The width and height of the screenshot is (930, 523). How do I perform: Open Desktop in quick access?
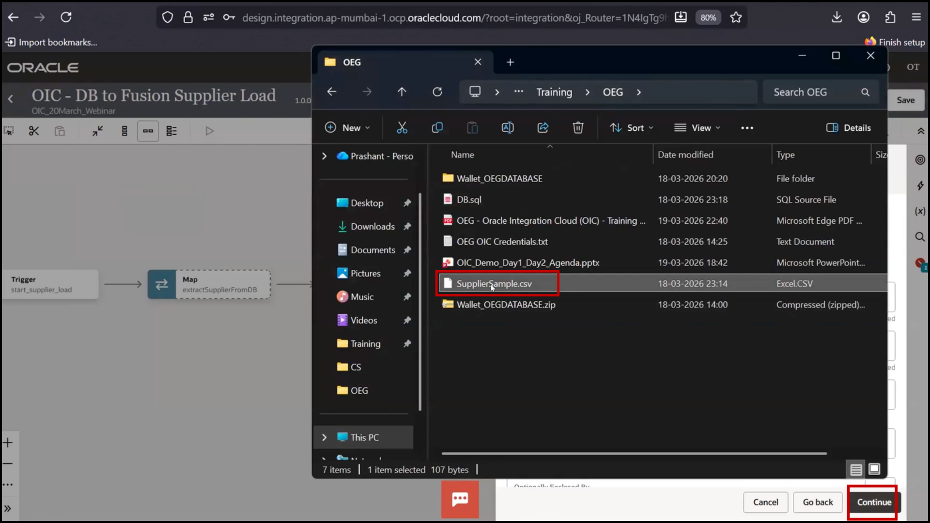pos(367,203)
